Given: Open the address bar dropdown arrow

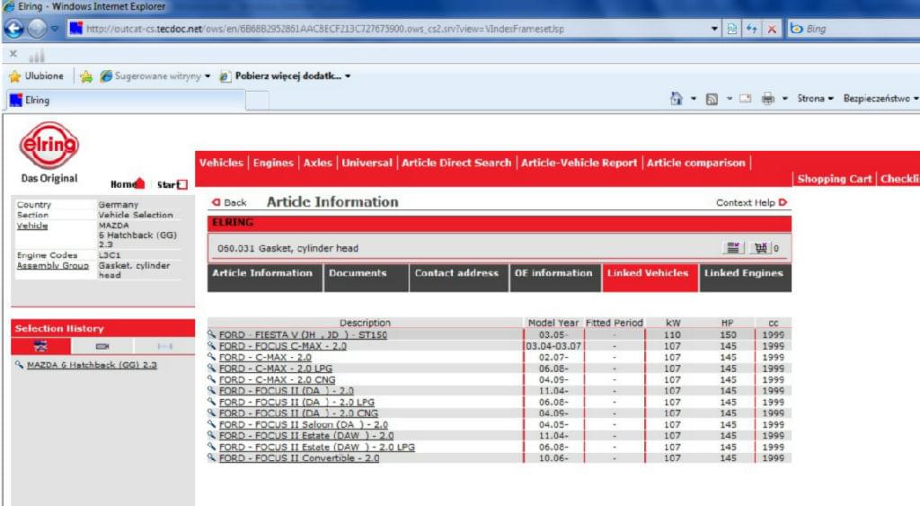Looking at the screenshot, I should [714, 29].
